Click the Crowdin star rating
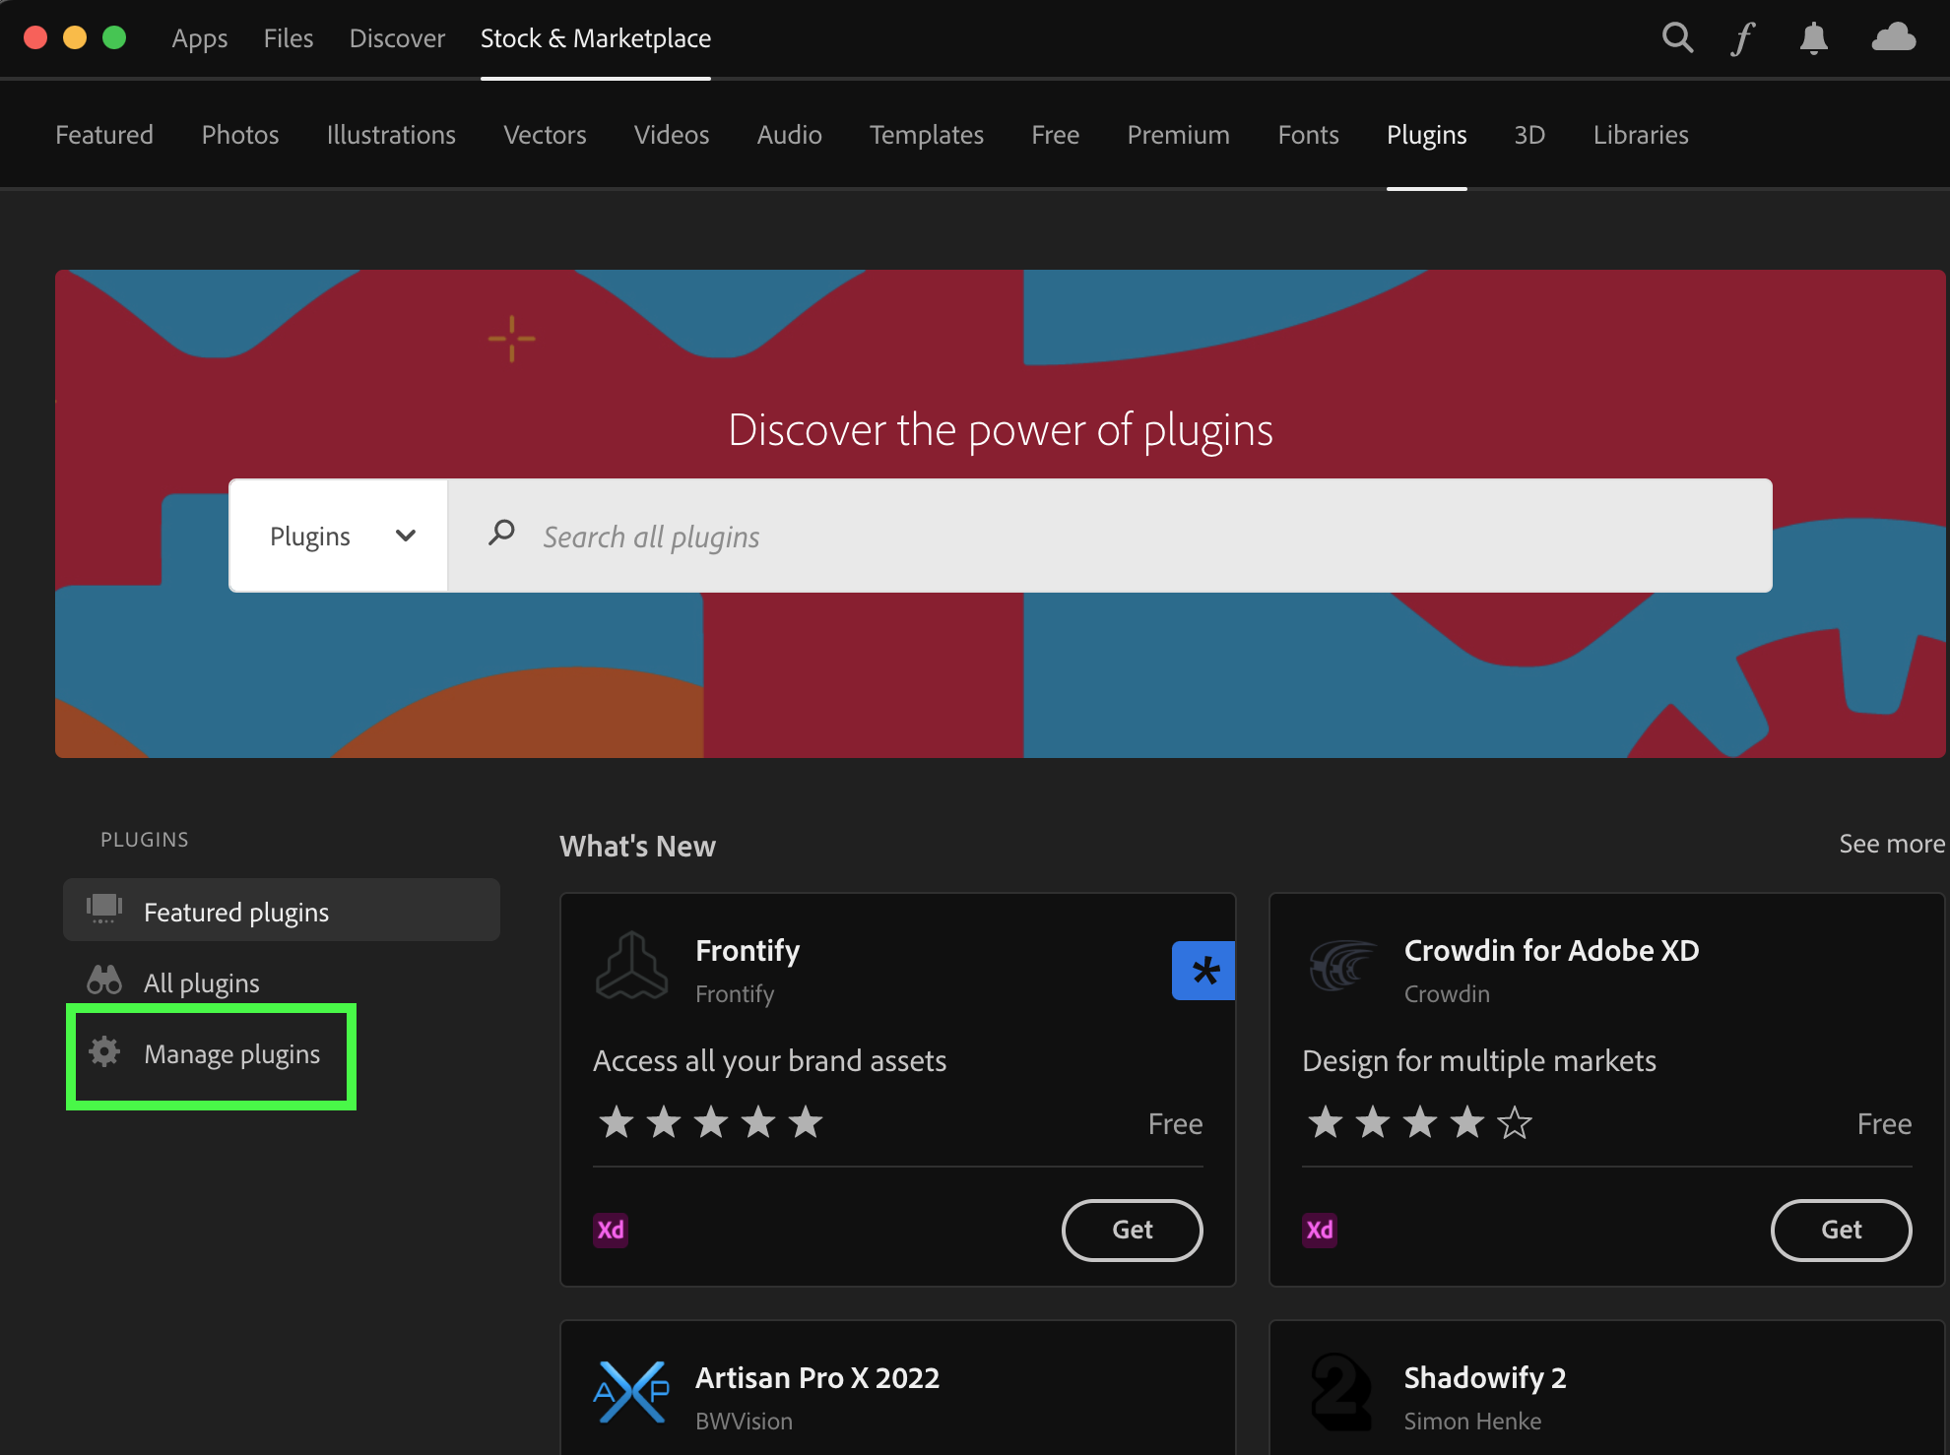 [x=1419, y=1122]
